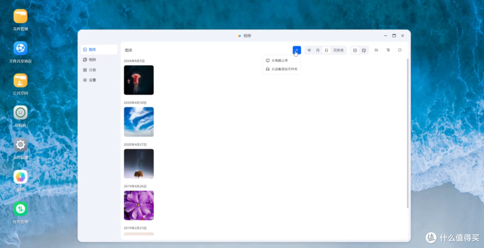Screen dimensions: 484x248
Task: Open 相册 (albums) in the sidebar
Action: click(x=99, y=60)
